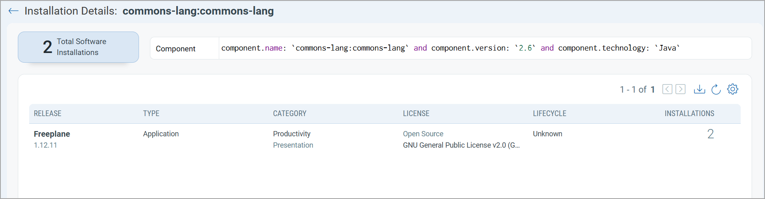765x199 pixels.
Task: Sort by the CATEGORY column header
Action: (290, 114)
